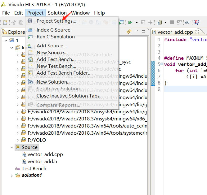Viewport: 207px width, 195px height.
Task: Click the gray Stop toolbar button
Action: 172,22
